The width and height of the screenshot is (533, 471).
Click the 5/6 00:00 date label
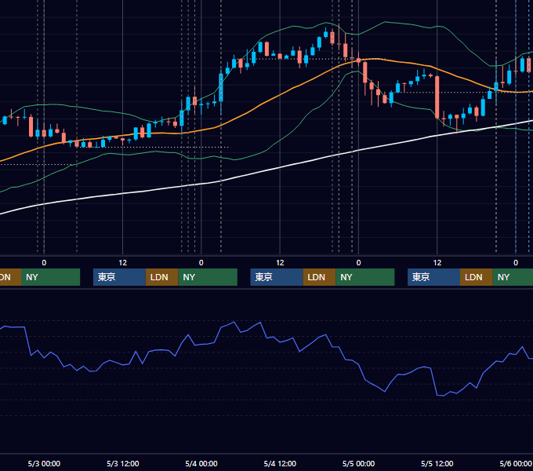coord(516,463)
